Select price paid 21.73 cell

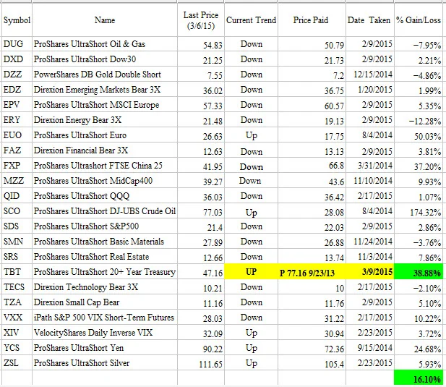pyautogui.click(x=312, y=59)
